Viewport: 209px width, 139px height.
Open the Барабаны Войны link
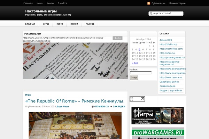(x=169, y=82)
